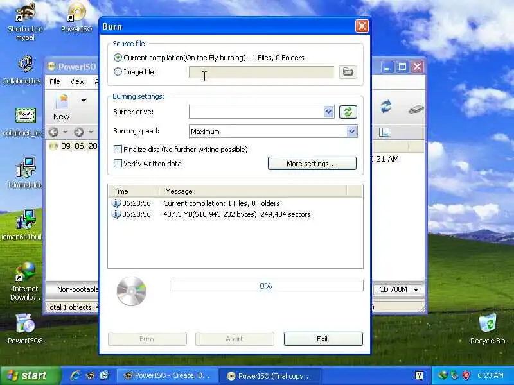The height and width of the screenshot is (385, 514).
Task: Click log row '487.3 MB(510,943,232 bytes)'
Action: click(235, 214)
